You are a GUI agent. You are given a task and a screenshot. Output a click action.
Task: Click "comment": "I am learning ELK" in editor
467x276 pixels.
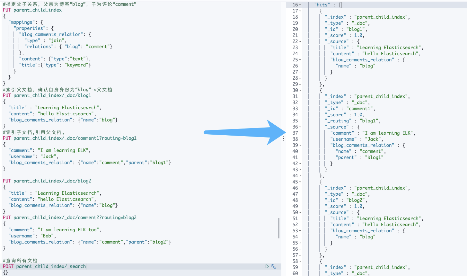49,150
